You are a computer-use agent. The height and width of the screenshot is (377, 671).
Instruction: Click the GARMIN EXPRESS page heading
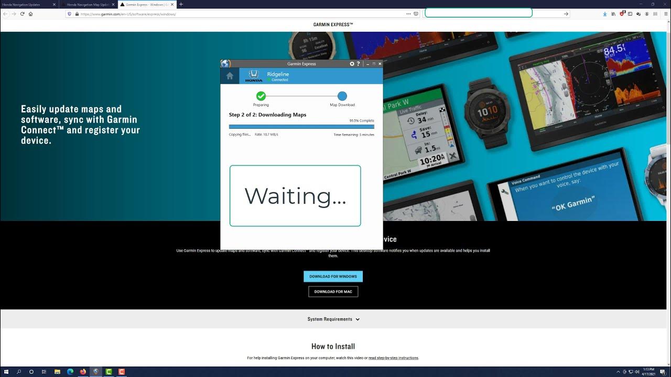pos(333,25)
